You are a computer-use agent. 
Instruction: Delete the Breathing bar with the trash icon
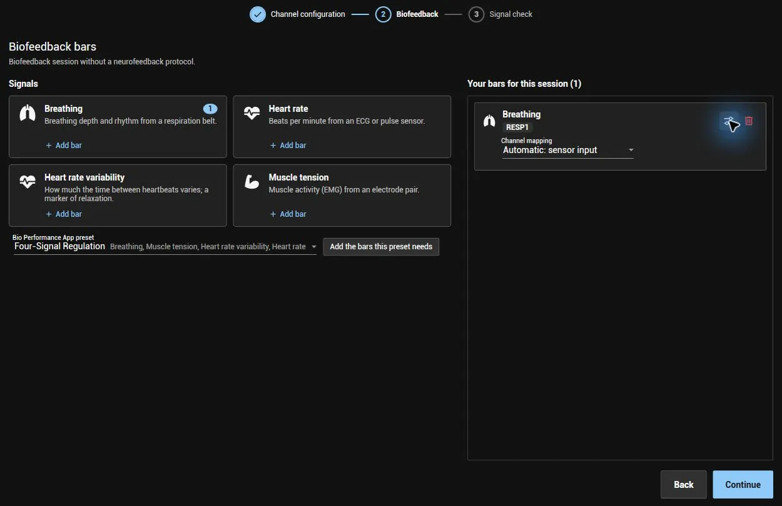(x=749, y=121)
